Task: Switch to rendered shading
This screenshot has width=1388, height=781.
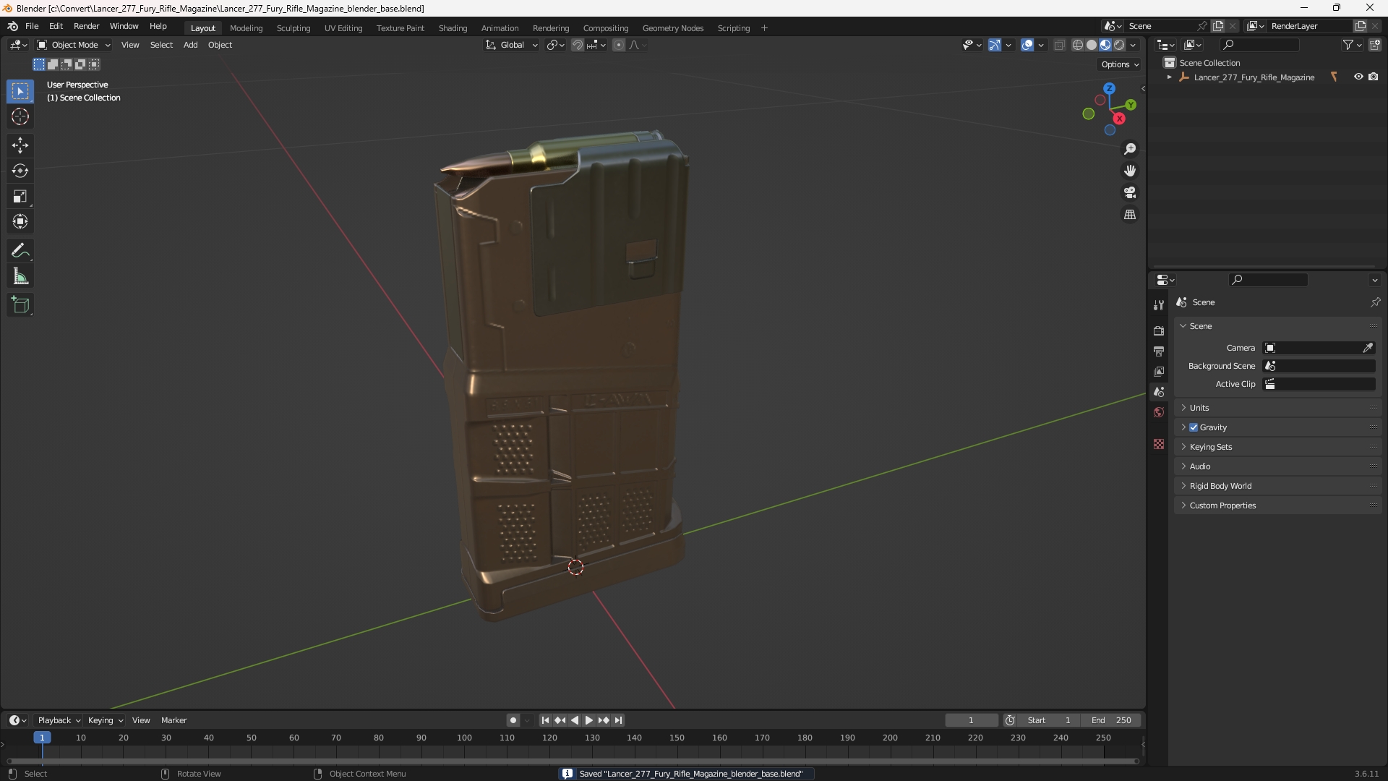Action: click(x=1119, y=45)
